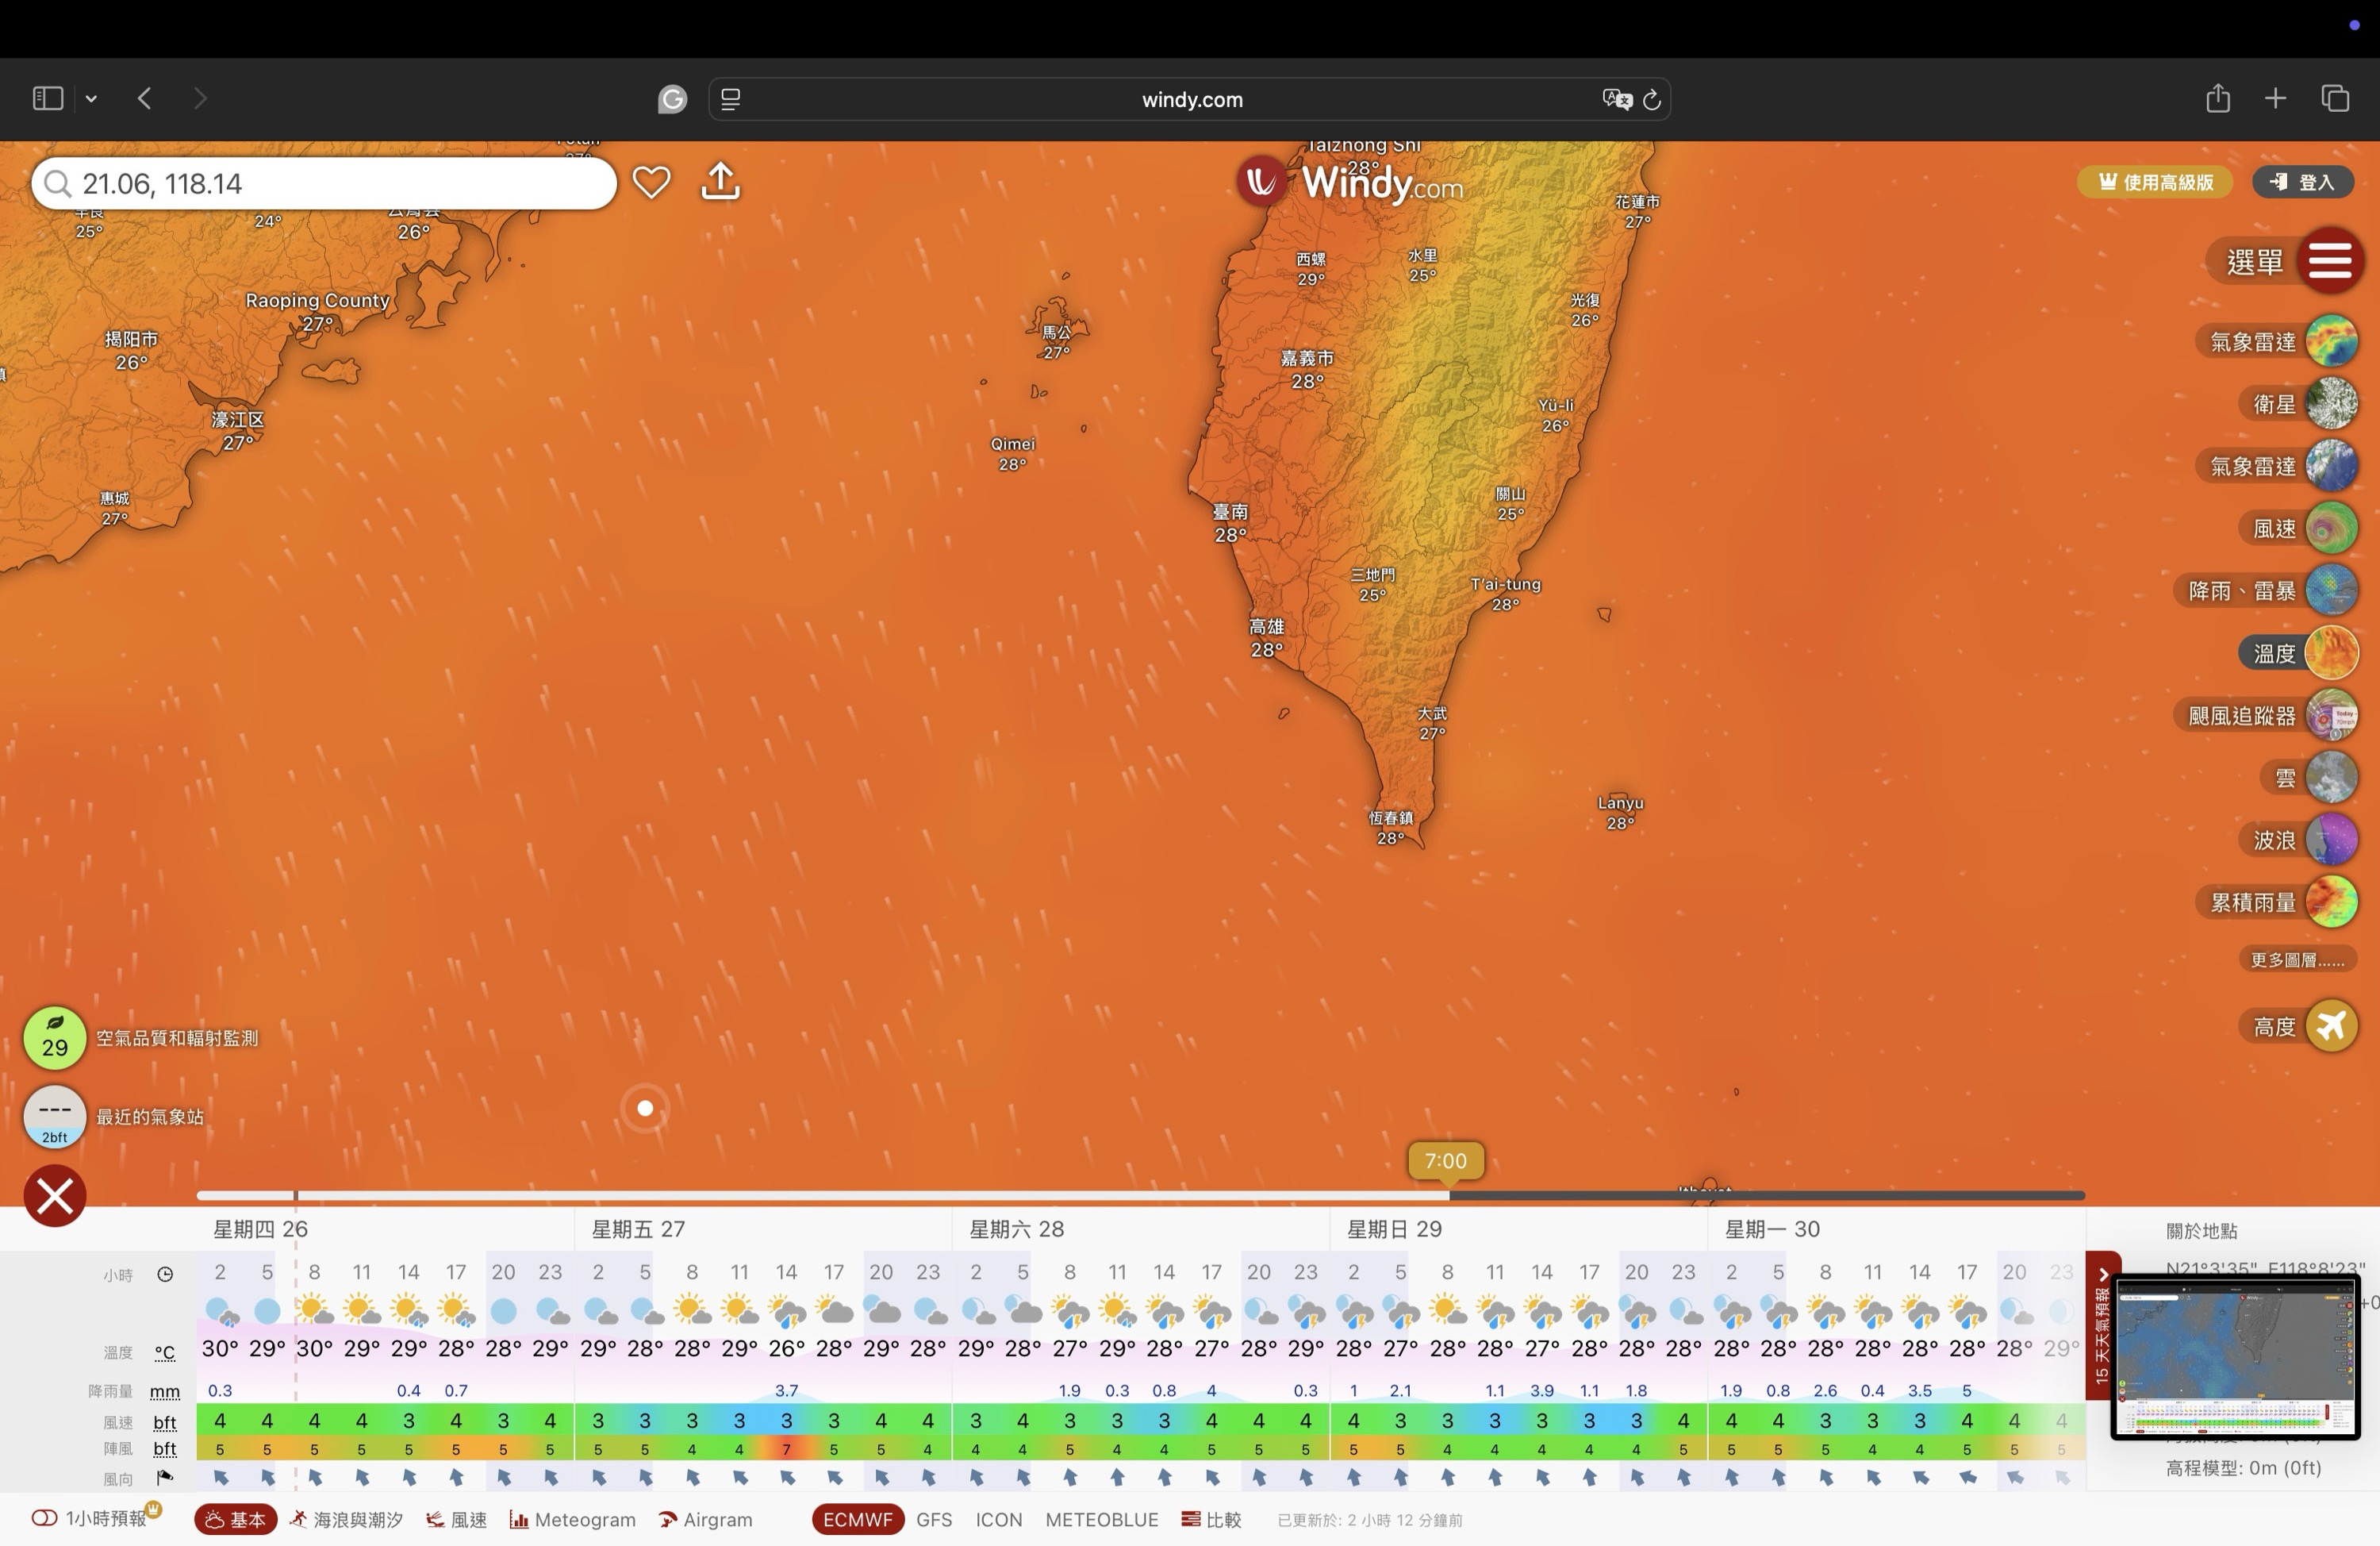Click the login button
The height and width of the screenshot is (1546, 2380).
(2302, 182)
